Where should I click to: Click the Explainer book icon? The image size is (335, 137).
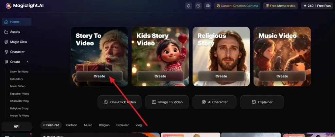[x=254, y=102]
